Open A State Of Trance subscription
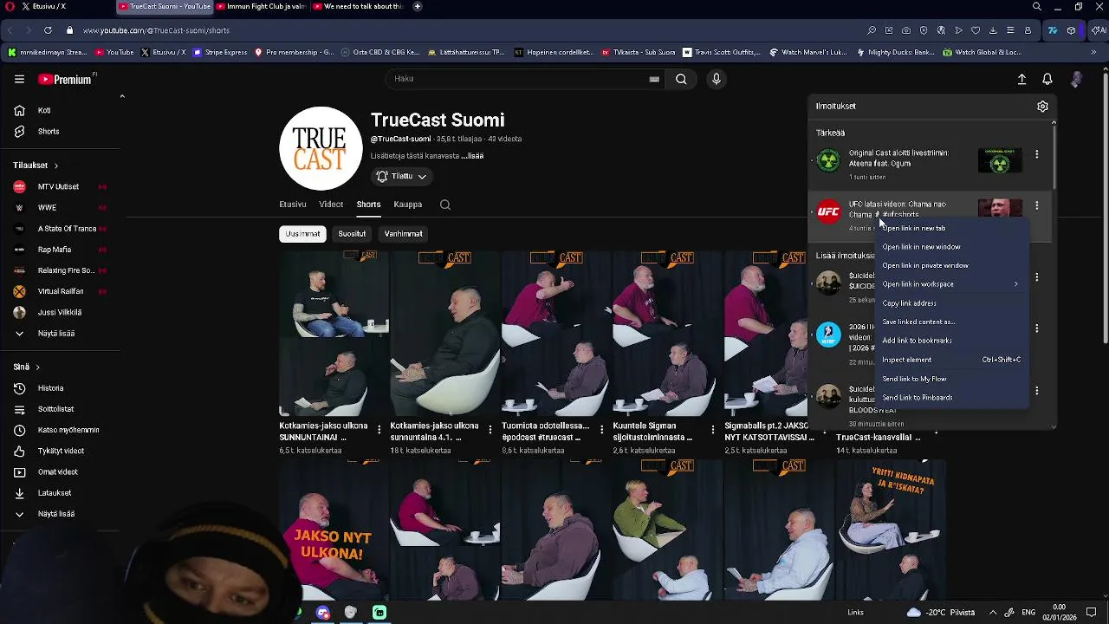Viewport: 1109px width, 624px height. click(61, 229)
